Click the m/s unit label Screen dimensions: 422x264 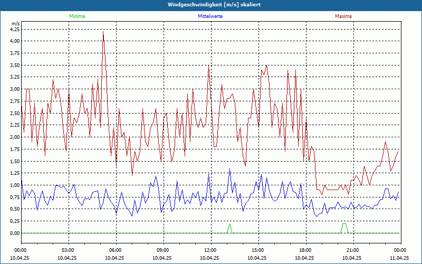(x=15, y=24)
